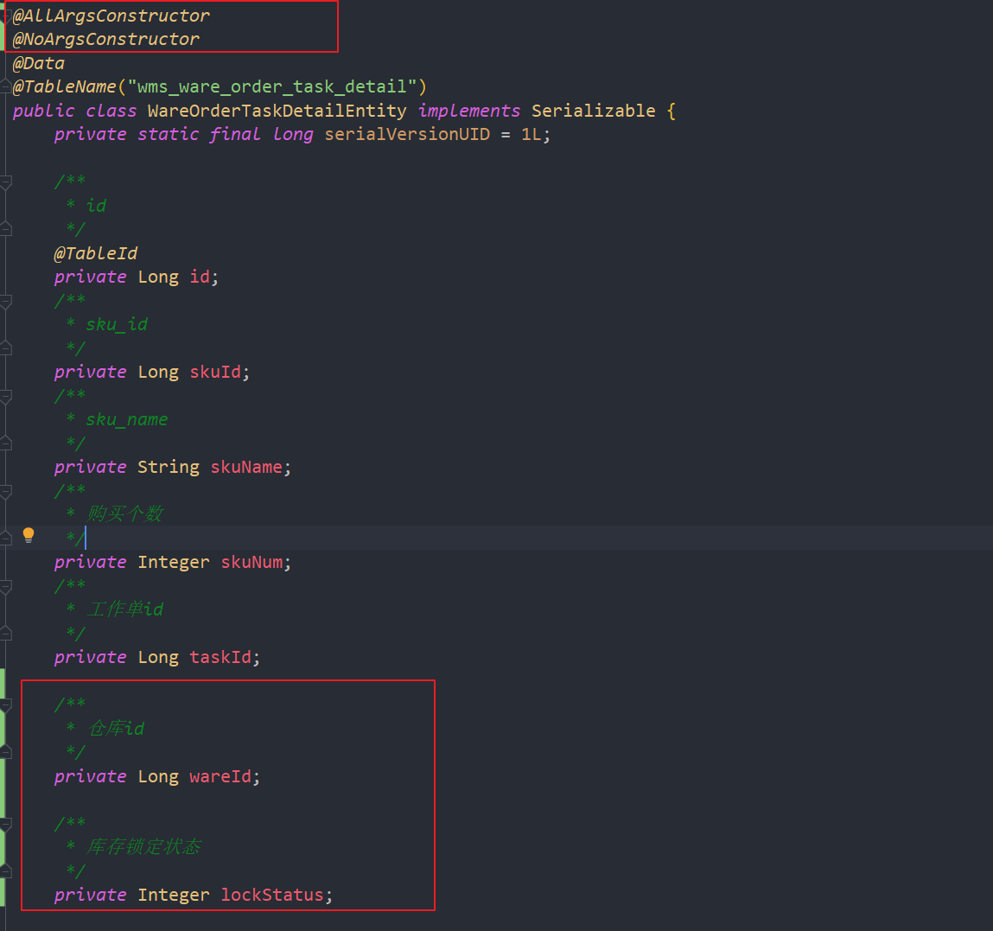Click the Long type before taskId

[x=158, y=658]
